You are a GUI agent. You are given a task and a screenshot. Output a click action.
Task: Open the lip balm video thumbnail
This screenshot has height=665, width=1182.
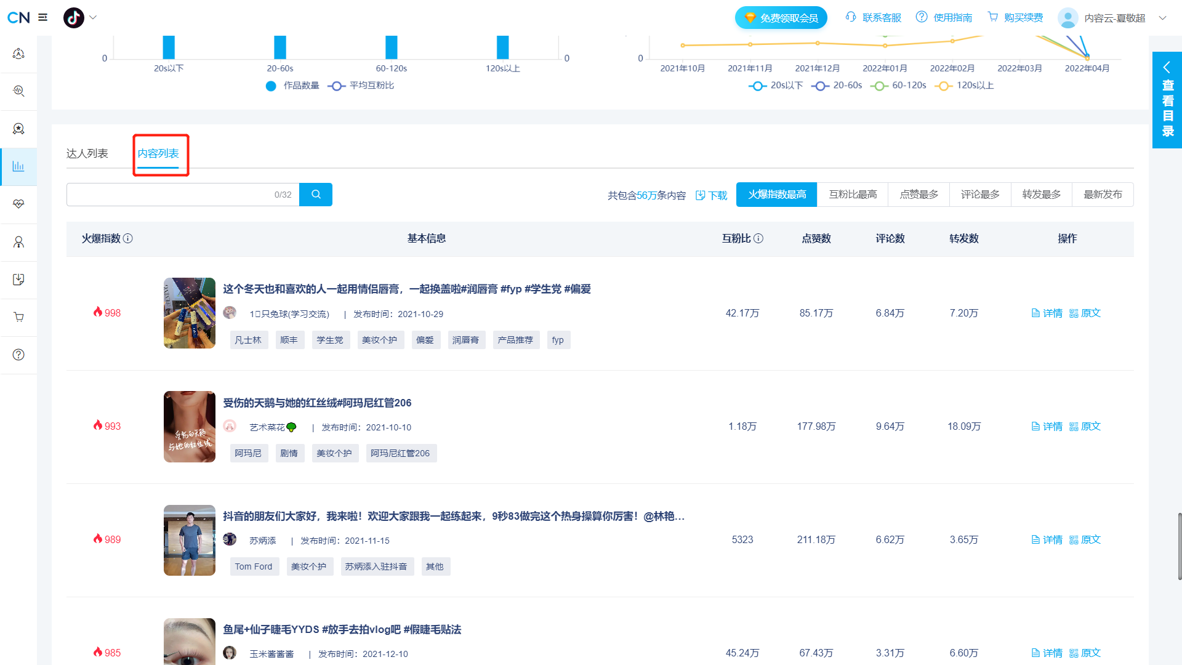[190, 313]
